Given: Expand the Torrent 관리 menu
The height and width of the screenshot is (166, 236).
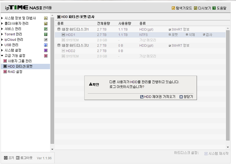Looking at the screenshot, I should pos(2,34).
